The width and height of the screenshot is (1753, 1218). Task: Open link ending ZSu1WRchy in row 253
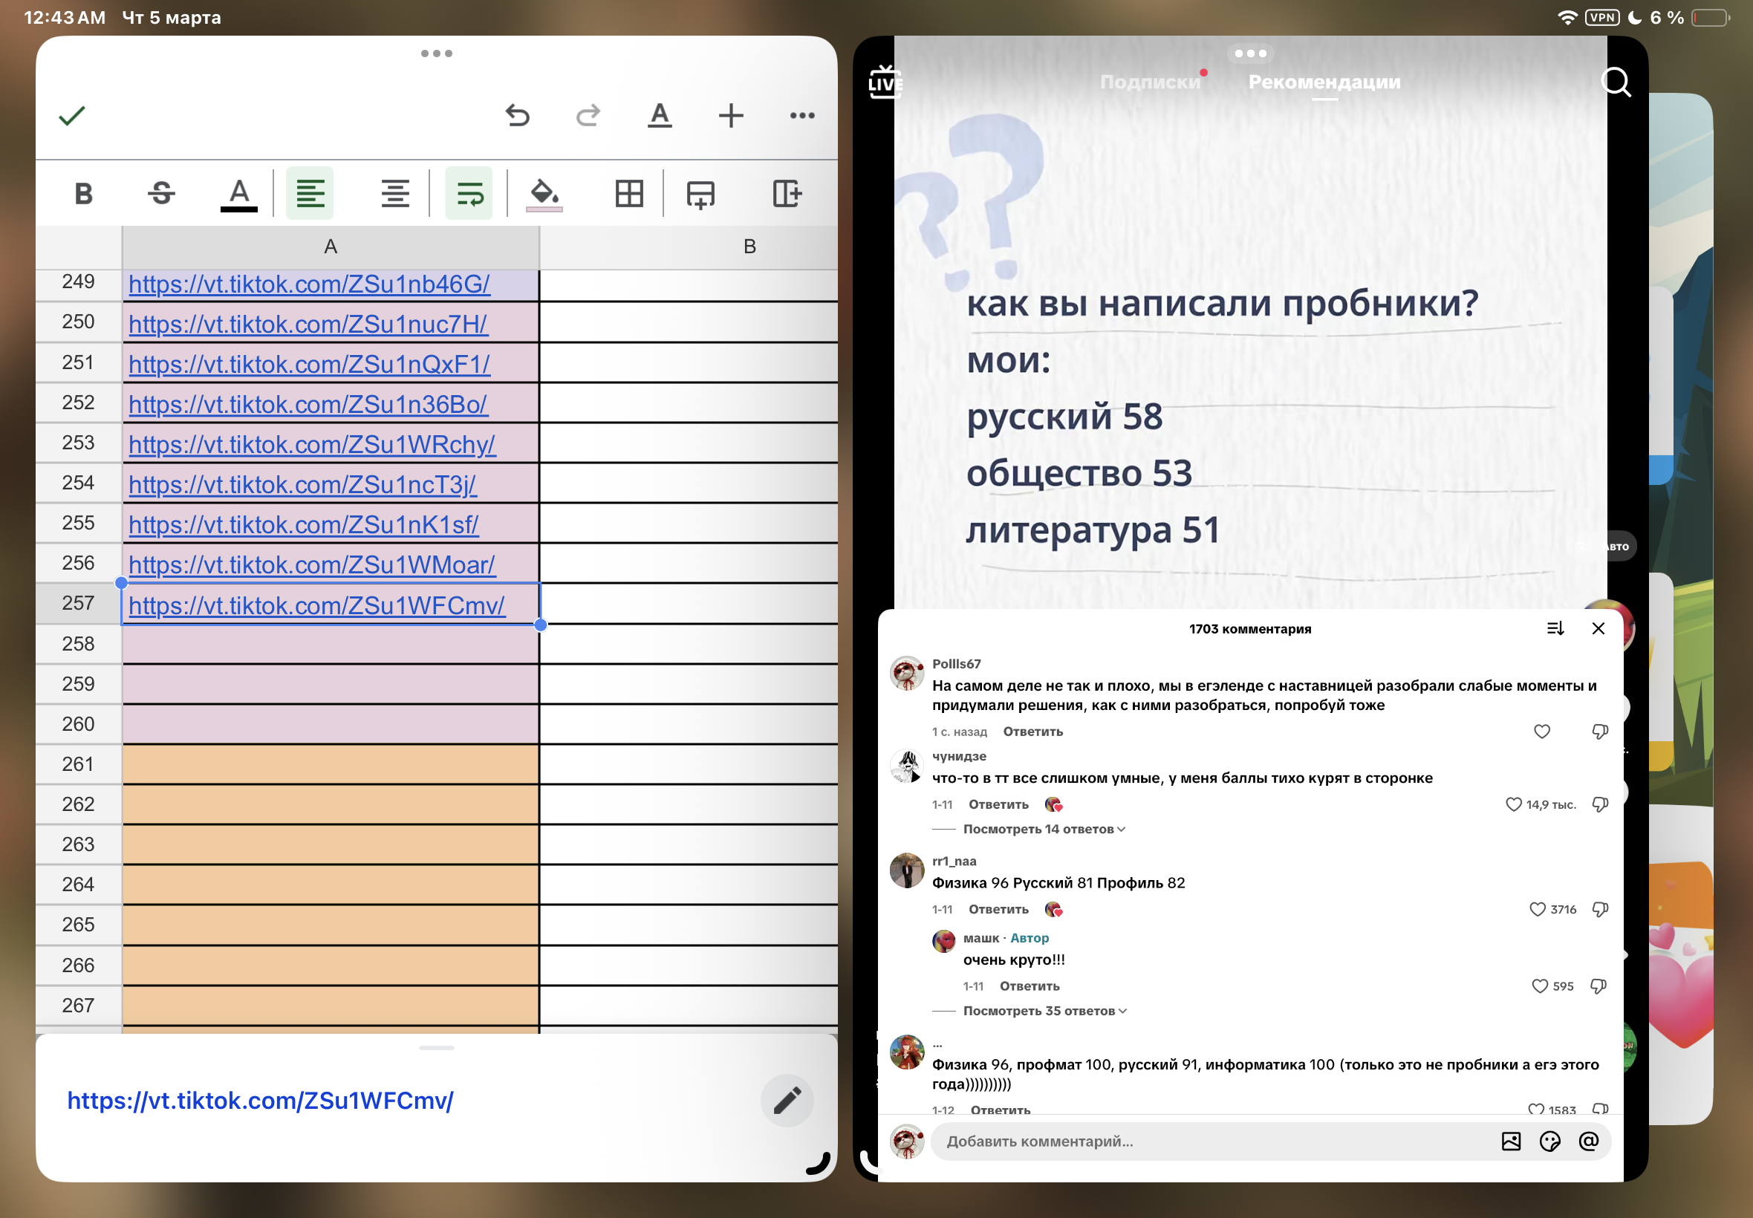(312, 445)
